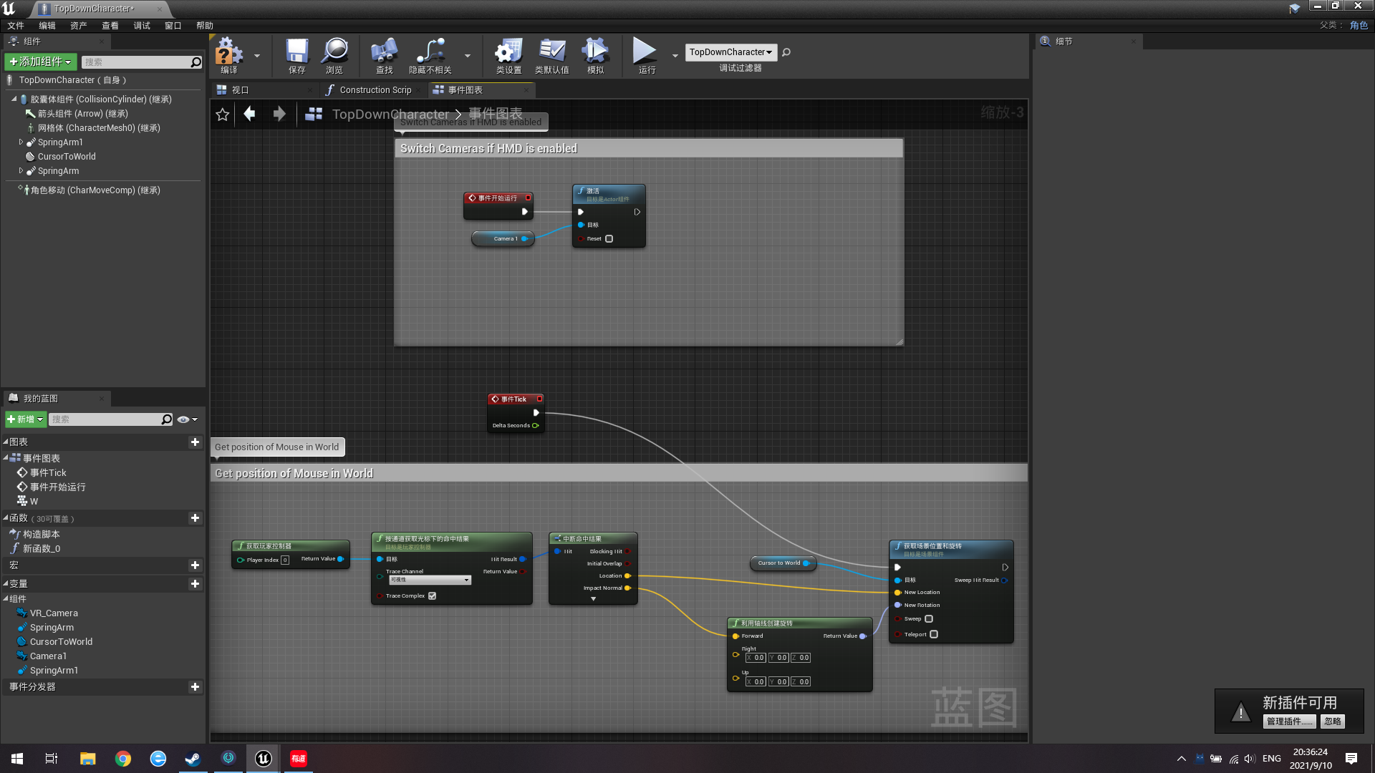The width and height of the screenshot is (1375, 773).
Task: Click the Camera 1 variable node
Action: [503, 239]
